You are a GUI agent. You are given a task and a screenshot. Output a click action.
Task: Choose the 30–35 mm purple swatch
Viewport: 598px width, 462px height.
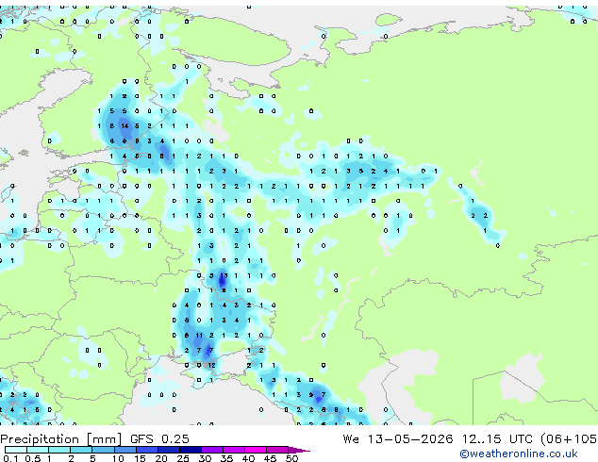[x=212, y=450]
